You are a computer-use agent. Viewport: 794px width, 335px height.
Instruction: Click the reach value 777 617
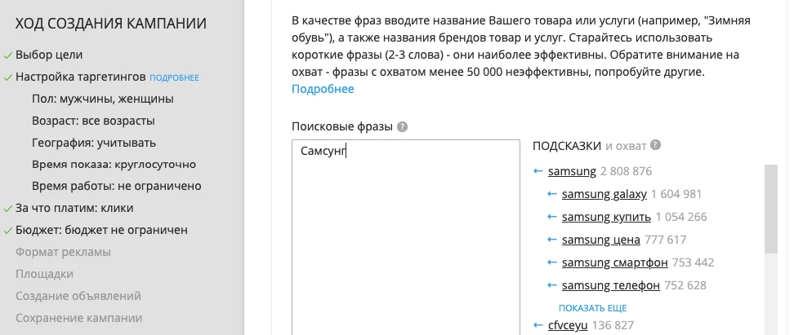click(665, 240)
